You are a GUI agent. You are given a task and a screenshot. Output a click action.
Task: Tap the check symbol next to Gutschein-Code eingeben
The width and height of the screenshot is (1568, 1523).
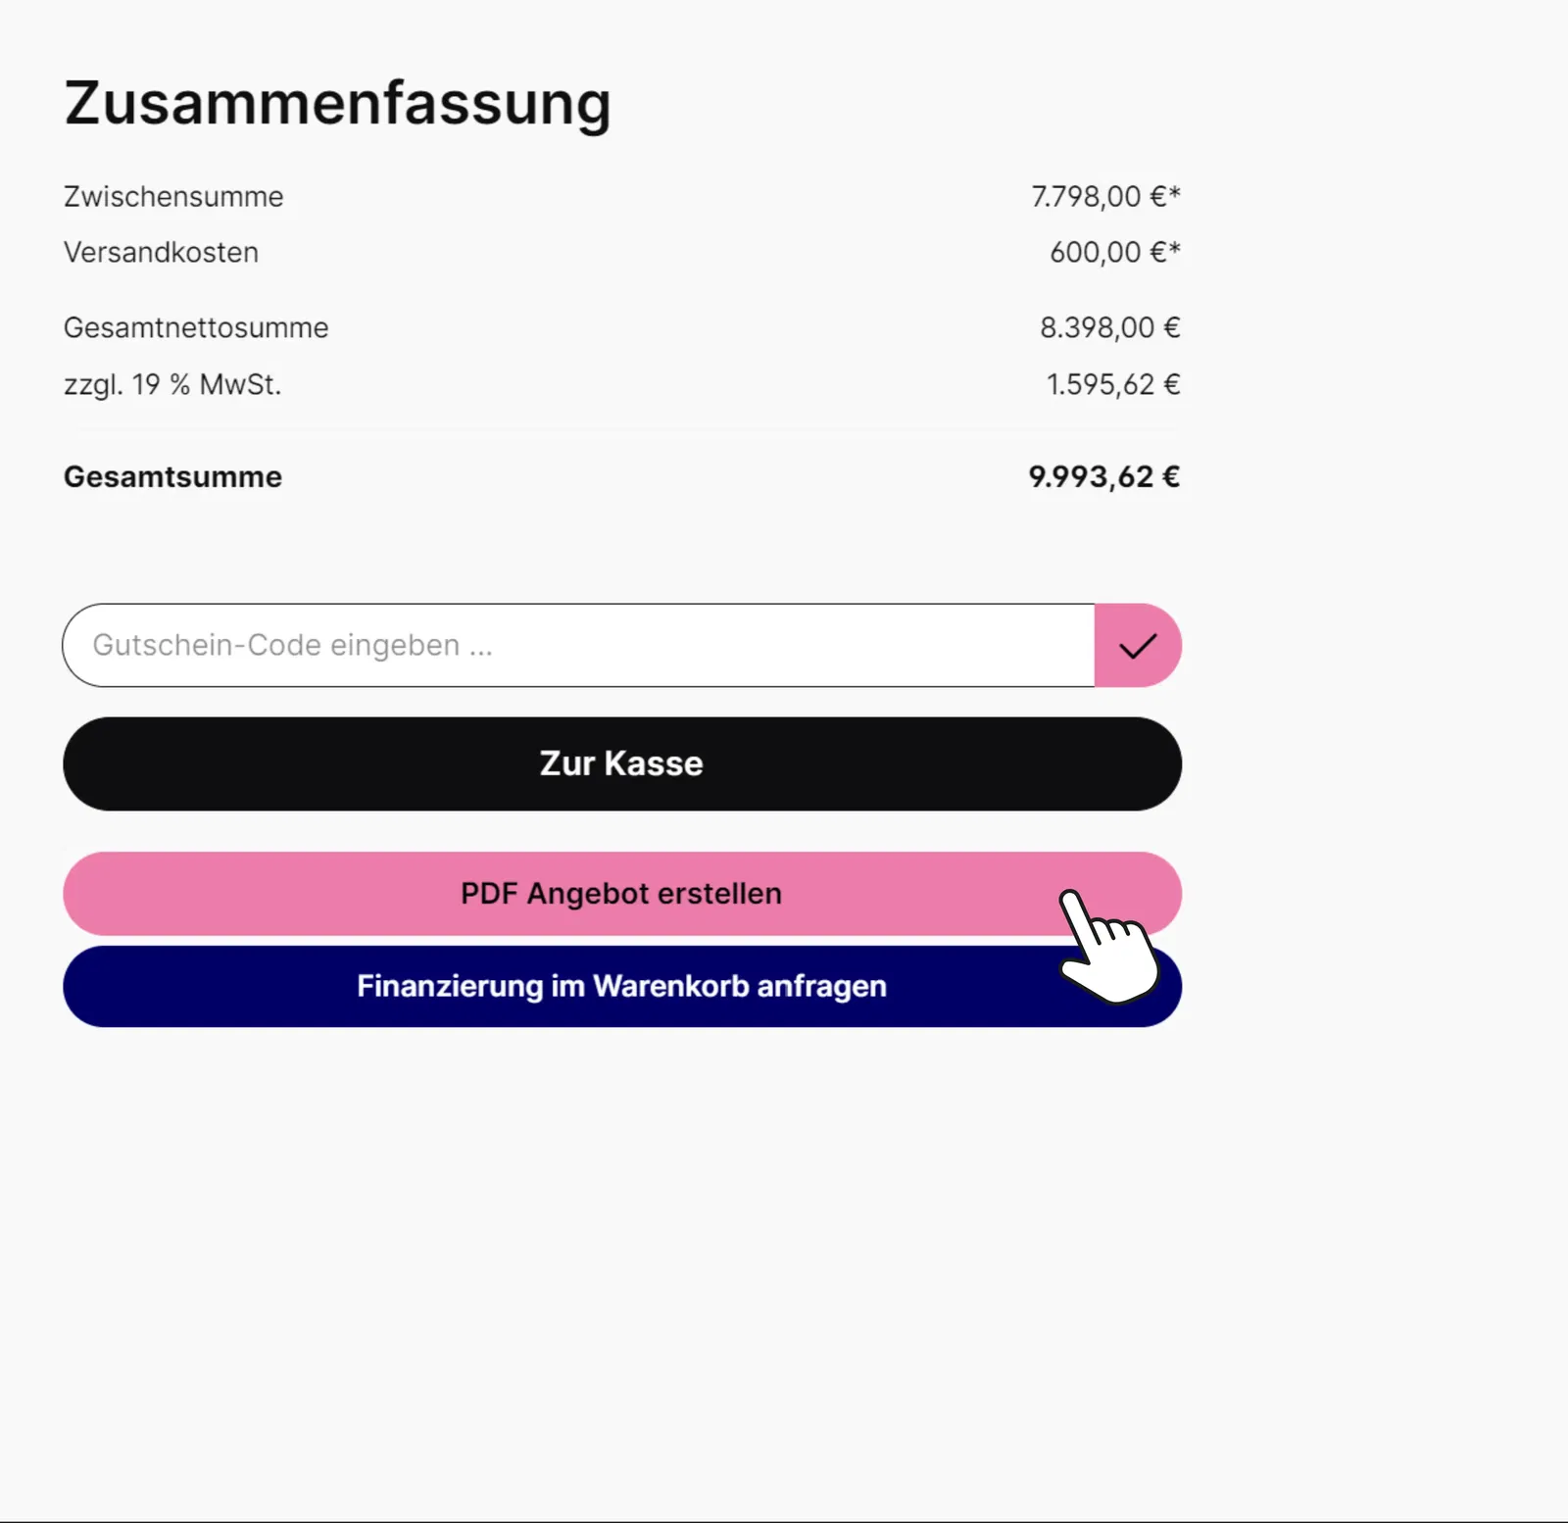1137,645
